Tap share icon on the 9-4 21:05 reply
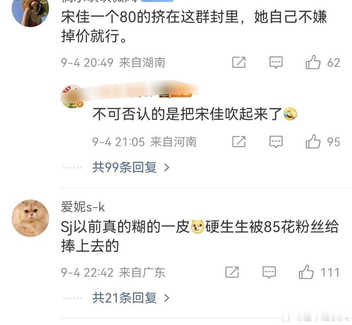 coord(239,142)
